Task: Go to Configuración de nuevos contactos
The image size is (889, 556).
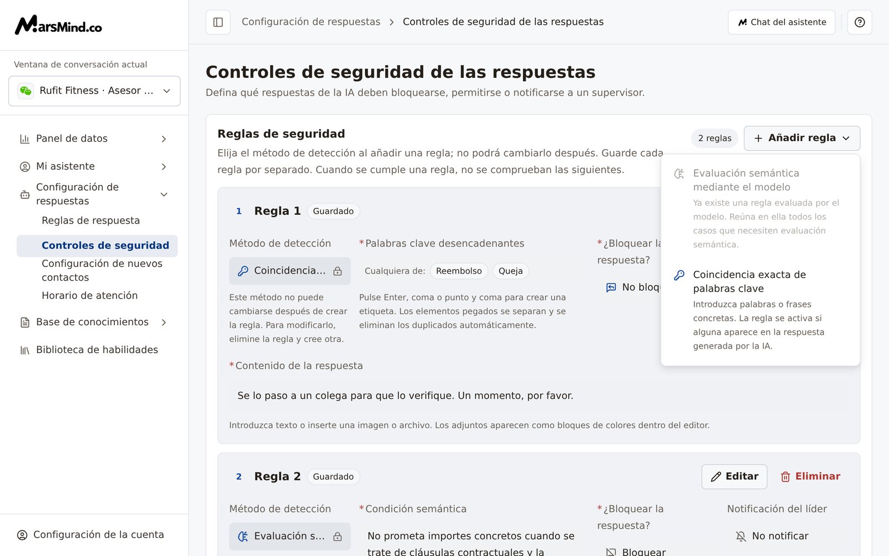Action: (102, 270)
